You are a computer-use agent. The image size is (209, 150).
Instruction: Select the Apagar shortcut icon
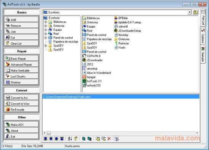85,77
